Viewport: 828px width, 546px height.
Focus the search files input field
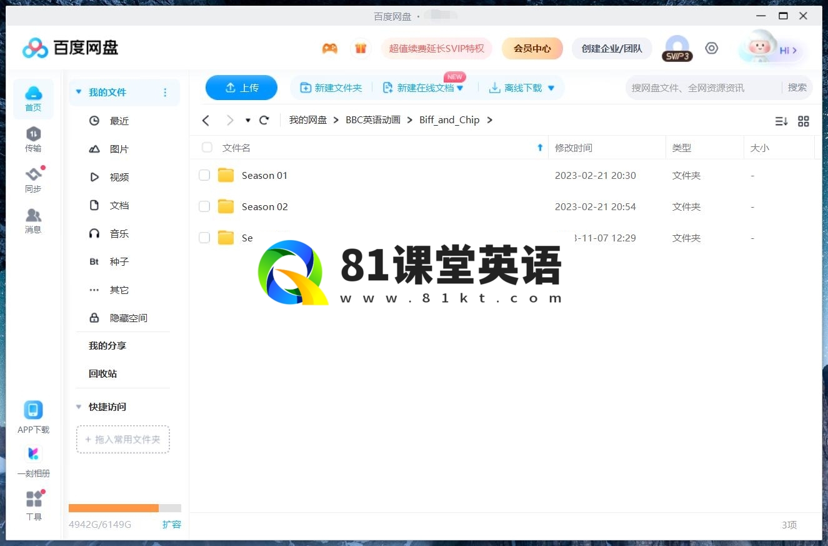tap(703, 88)
